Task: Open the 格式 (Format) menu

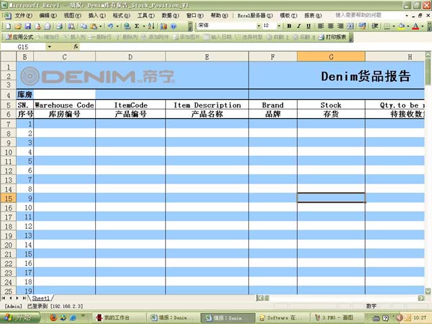Action: coord(122,15)
